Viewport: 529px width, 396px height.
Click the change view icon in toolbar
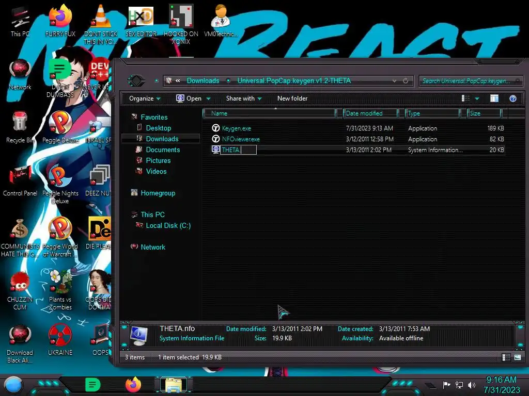click(x=465, y=98)
